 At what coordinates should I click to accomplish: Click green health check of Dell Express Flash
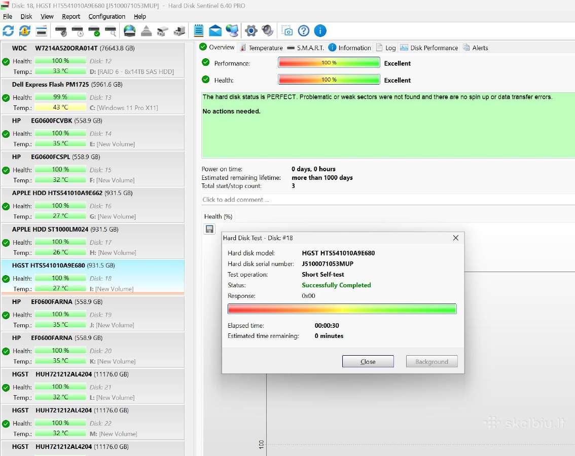tap(6, 98)
